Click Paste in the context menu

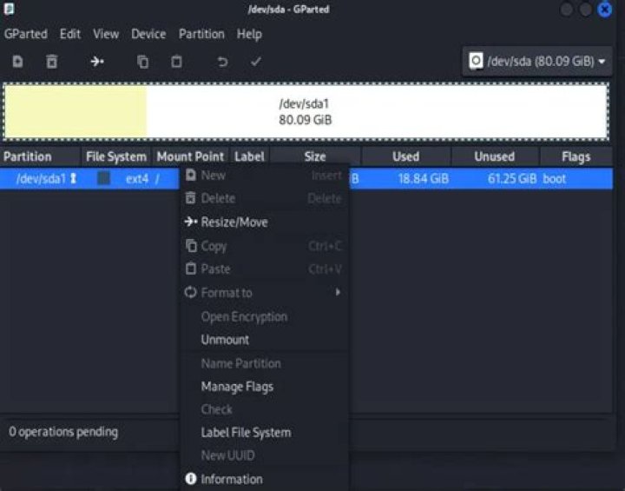click(265, 269)
